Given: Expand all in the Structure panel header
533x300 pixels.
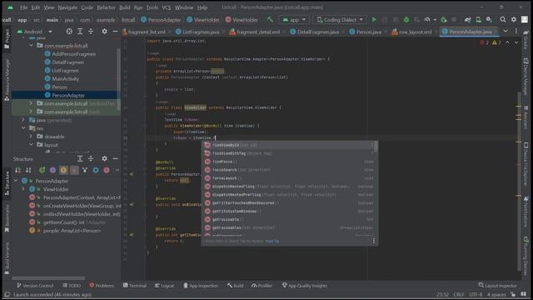Looking at the screenshot, I should [x=80, y=158].
